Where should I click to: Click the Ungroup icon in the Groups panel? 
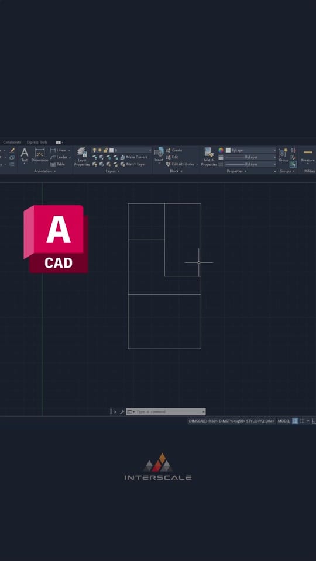coord(293,150)
